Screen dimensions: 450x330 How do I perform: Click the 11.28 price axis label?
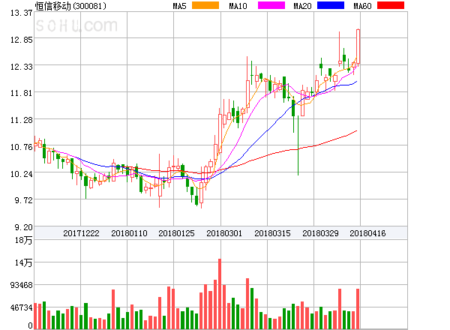point(21,120)
